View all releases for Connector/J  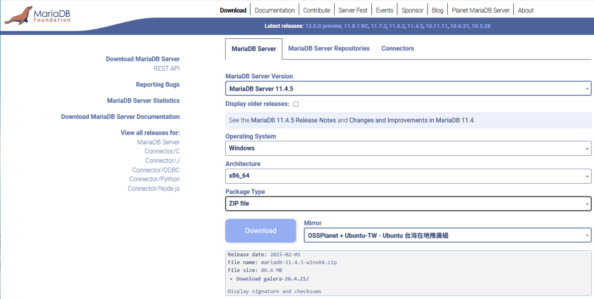click(x=162, y=161)
